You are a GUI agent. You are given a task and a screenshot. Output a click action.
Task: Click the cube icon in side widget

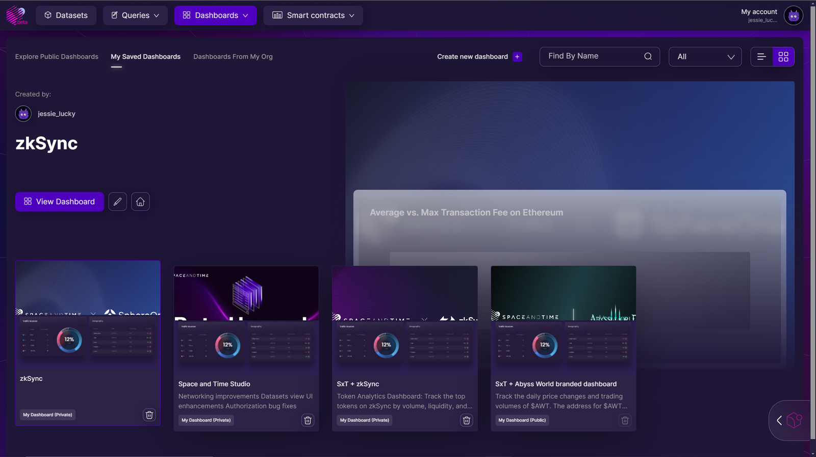[795, 420]
